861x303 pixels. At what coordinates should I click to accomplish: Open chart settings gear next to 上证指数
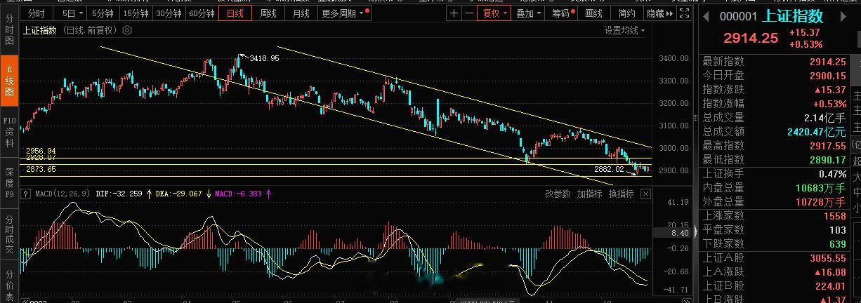pyautogui.click(x=126, y=30)
